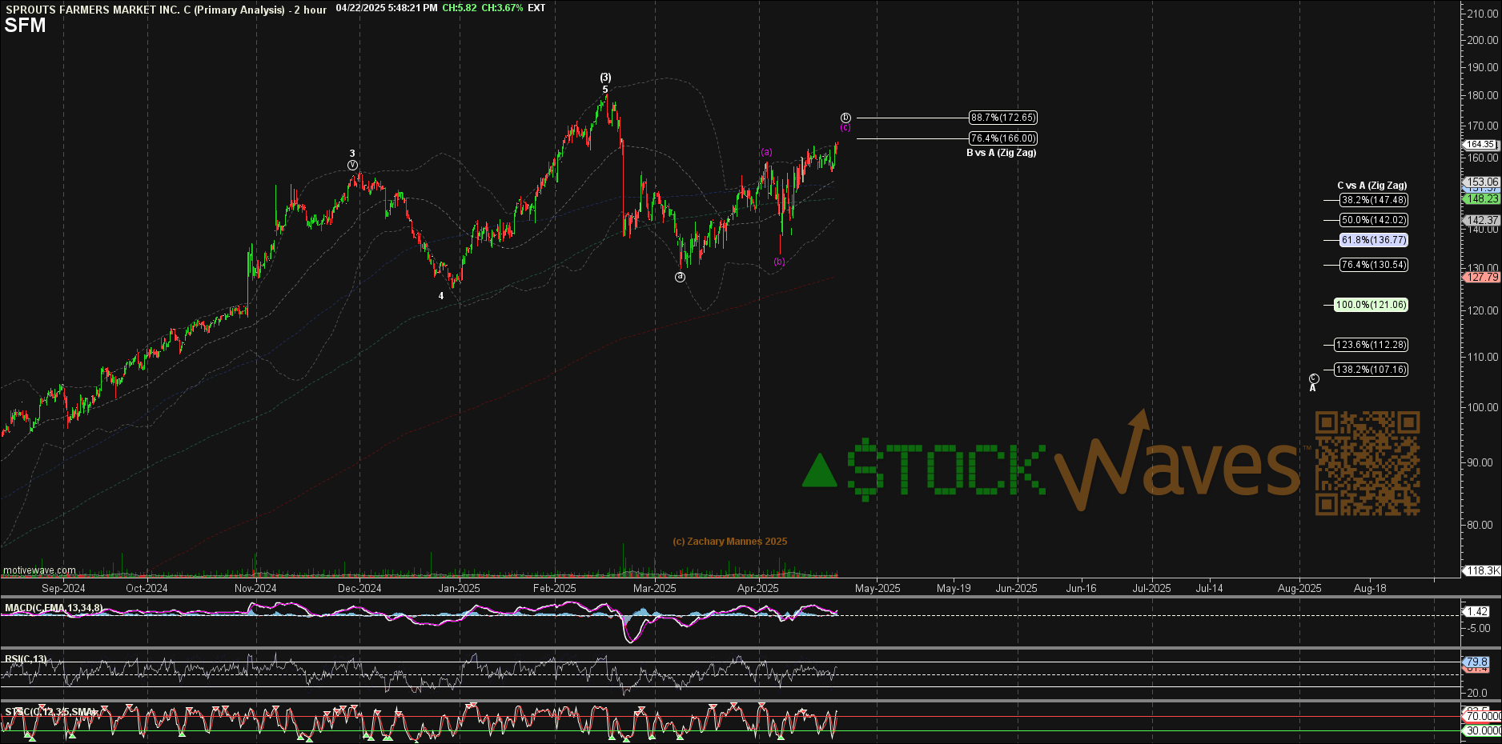
Task: Select the 76.4%(130.54) retracement level
Action: tap(1374, 265)
